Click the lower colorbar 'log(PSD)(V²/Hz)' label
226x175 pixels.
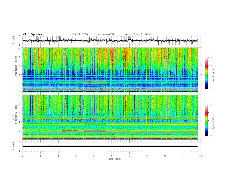214,122
